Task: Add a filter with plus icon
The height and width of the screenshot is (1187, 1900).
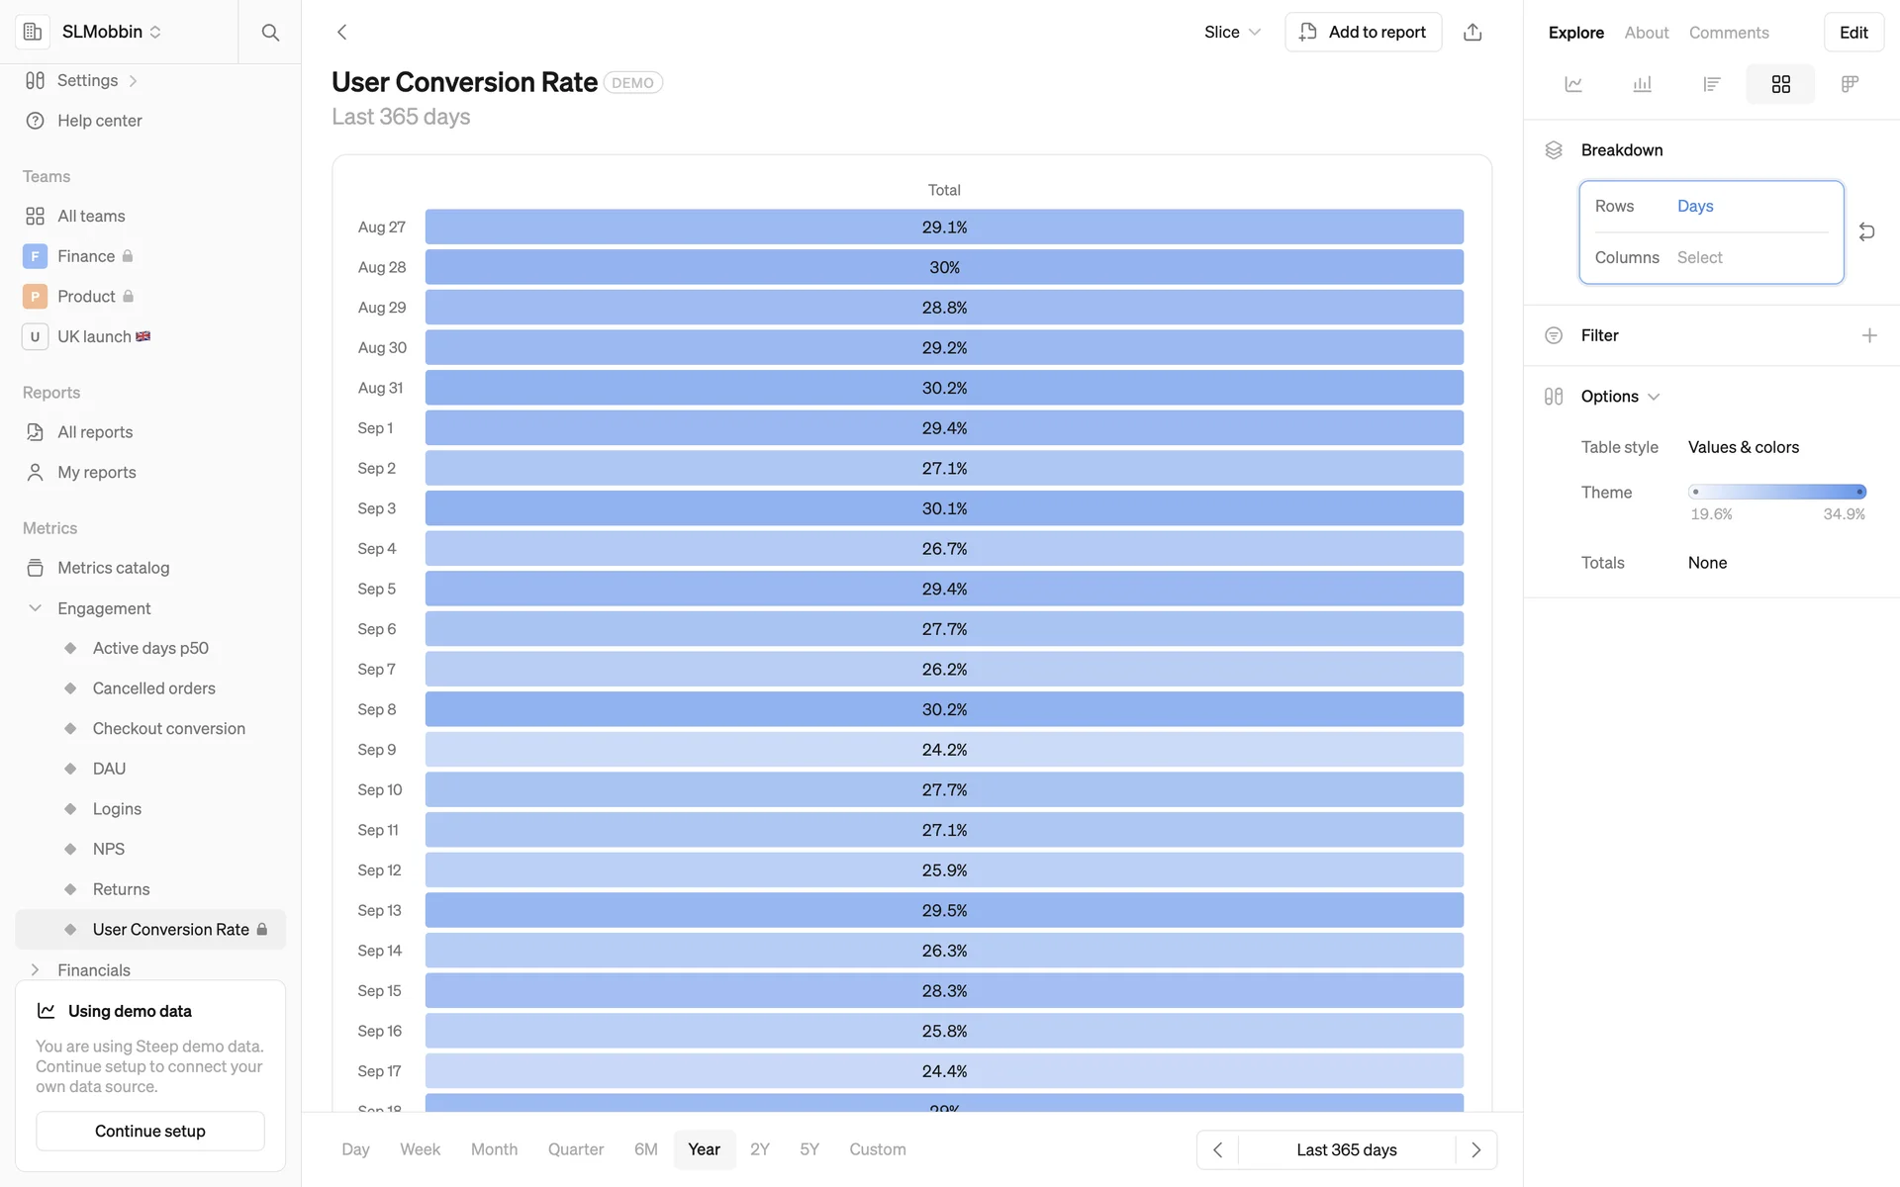Action: pyautogui.click(x=1869, y=335)
